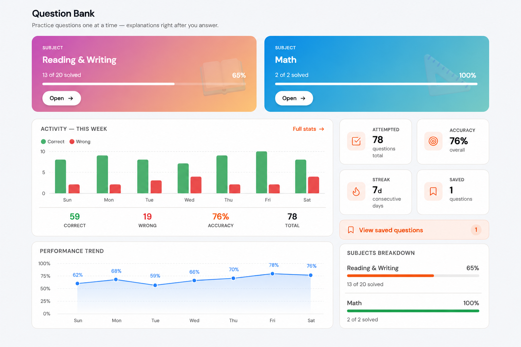Click the "78" value in the Attempted card
Viewport: 521px width, 347px height.
pos(378,140)
